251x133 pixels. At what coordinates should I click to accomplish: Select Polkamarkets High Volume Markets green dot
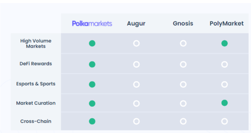point(92,43)
